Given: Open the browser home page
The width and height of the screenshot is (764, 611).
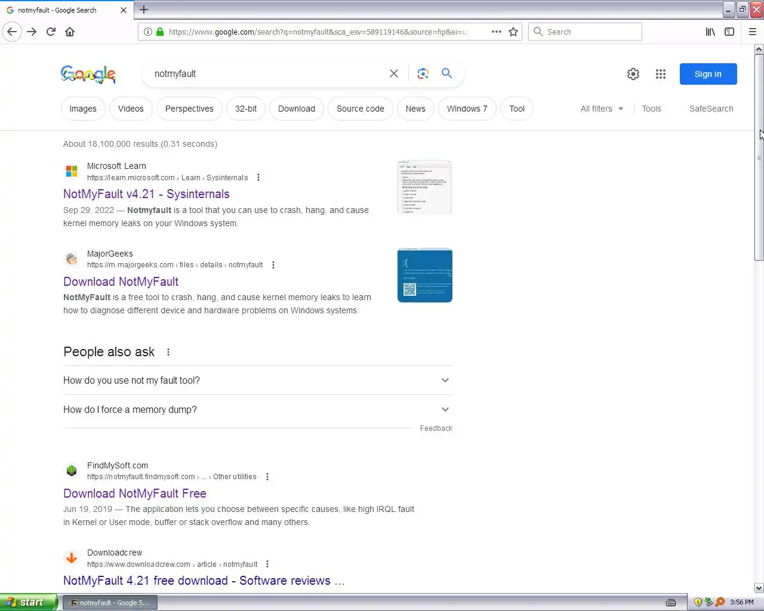Looking at the screenshot, I should (70, 32).
